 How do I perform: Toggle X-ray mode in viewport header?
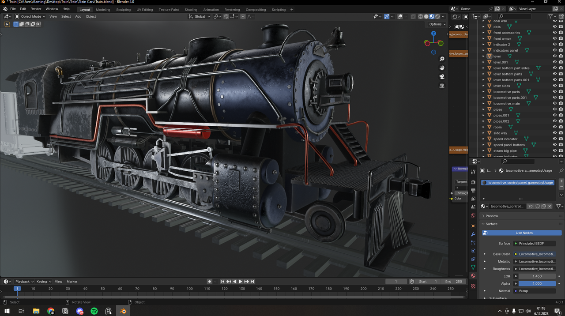tap(413, 16)
